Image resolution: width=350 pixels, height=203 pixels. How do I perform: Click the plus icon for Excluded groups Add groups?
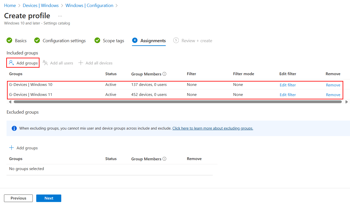tap(11, 148)
